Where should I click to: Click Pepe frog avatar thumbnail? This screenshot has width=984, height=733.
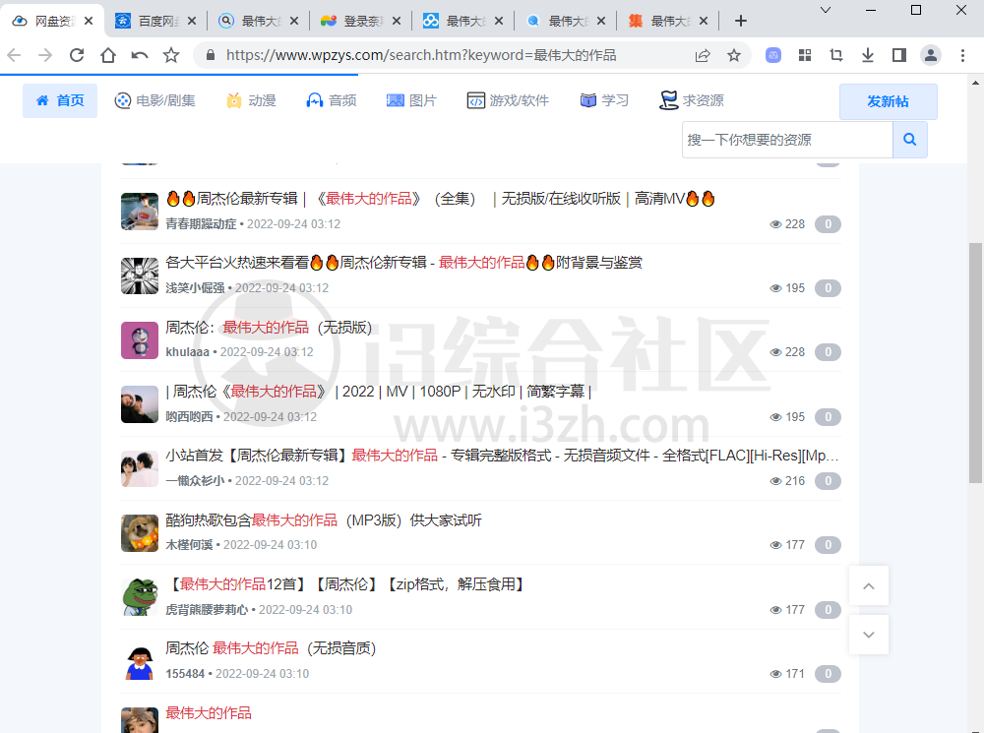click(x=140, y=597)
